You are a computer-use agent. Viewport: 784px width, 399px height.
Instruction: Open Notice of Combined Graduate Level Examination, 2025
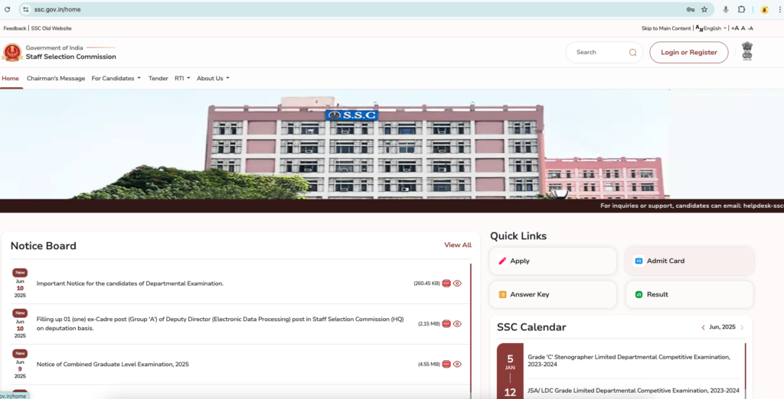(113, 365)
